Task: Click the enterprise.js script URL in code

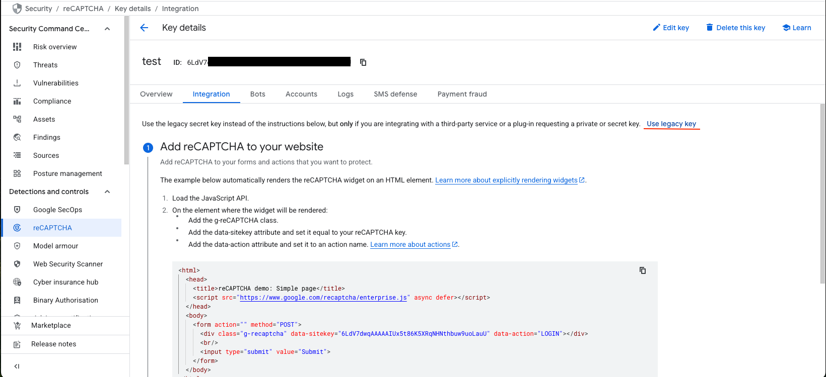Action: [323, 298]
